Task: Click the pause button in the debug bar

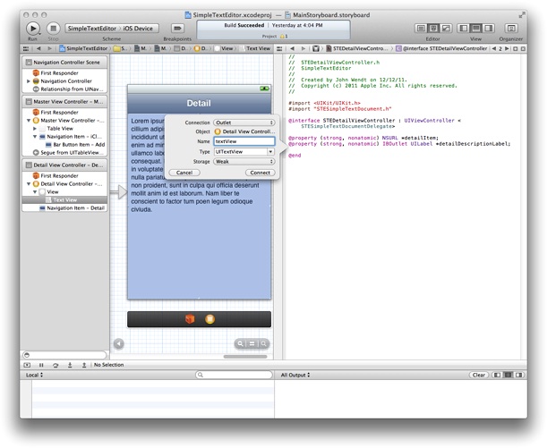Action: pos(41,365)
